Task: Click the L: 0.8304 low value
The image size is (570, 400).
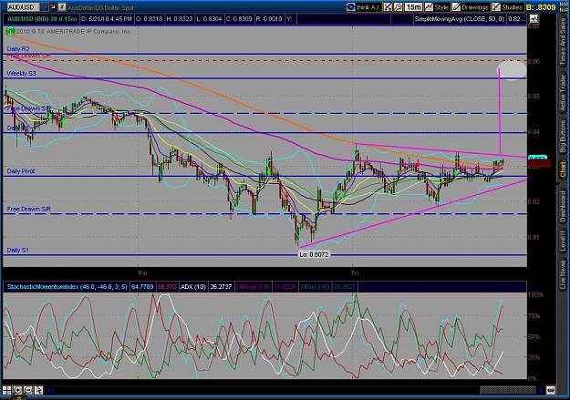Action: pyautogui.click(x=209, y=19)
